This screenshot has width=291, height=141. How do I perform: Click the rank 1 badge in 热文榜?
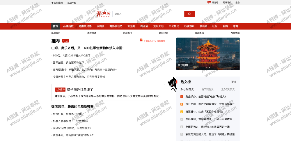pos(182,97)
